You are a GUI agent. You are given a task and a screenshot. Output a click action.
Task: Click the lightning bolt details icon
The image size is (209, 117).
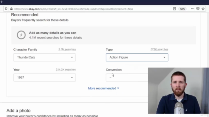tap(21, 35)
